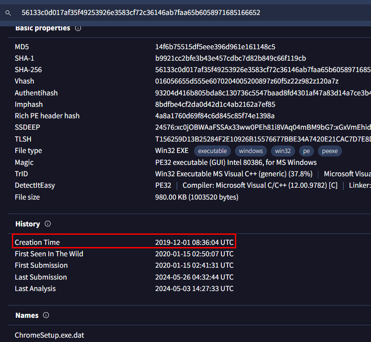Screen dimensions: 371x342
Task: Open the Names section info icon
Action: (x=46, y=315)
